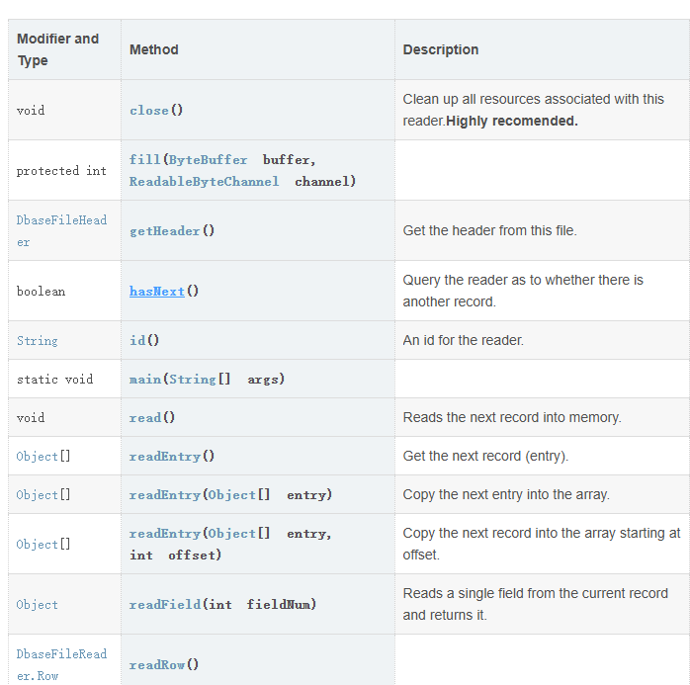The height and width of the screenshot is (685, 690).
Task: Open the String return type link
Action: pyautogui.click(x=38, y=341)
